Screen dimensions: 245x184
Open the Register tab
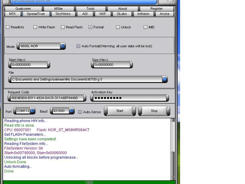tap(156, 9)
